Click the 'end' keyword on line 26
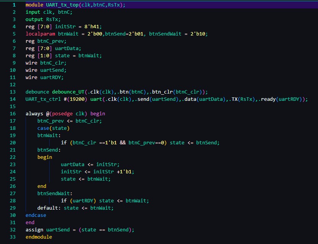Image resolution: width=318 pixels, height=244 pixels. 42,186
